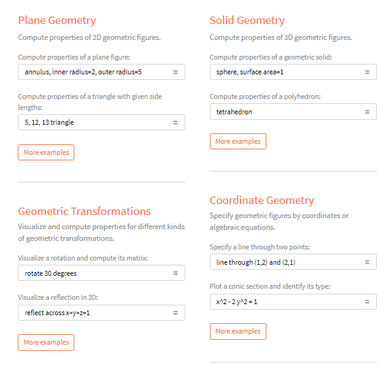This screenshot has height=368, width=386.
Task: Follow the Coordinate Geometry heading link
Action: pos(261,200)
